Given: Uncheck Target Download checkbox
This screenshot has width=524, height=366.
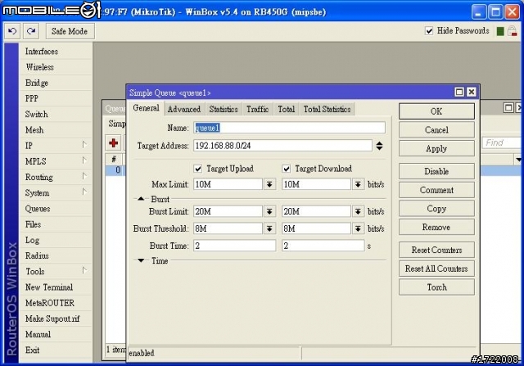Looking at the screenshot, I should 286,169.
